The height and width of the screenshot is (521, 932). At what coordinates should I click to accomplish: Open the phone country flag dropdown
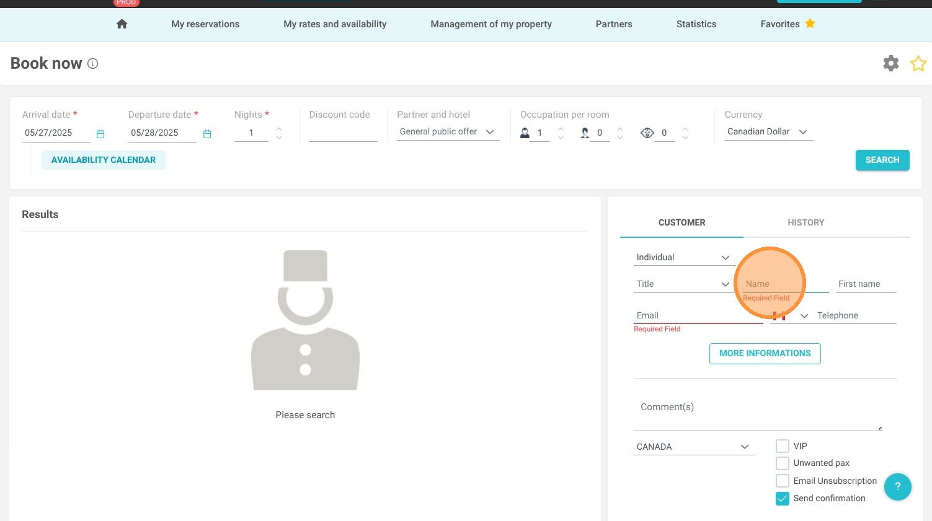(x=790, y=315)
